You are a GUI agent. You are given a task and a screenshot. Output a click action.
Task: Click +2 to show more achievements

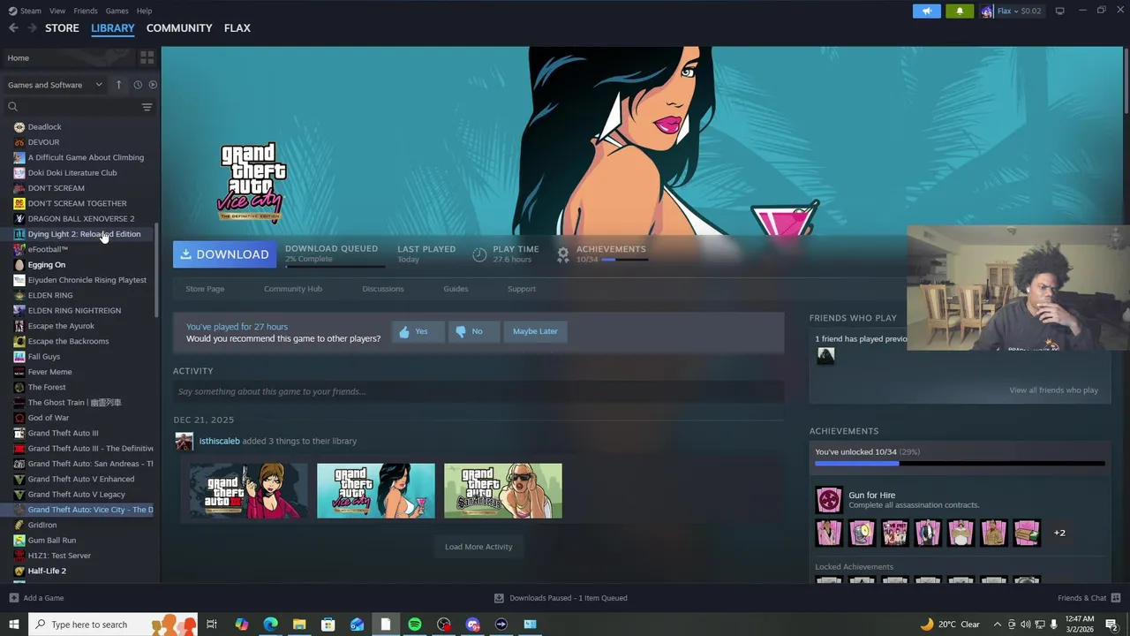pos(1059,533)
